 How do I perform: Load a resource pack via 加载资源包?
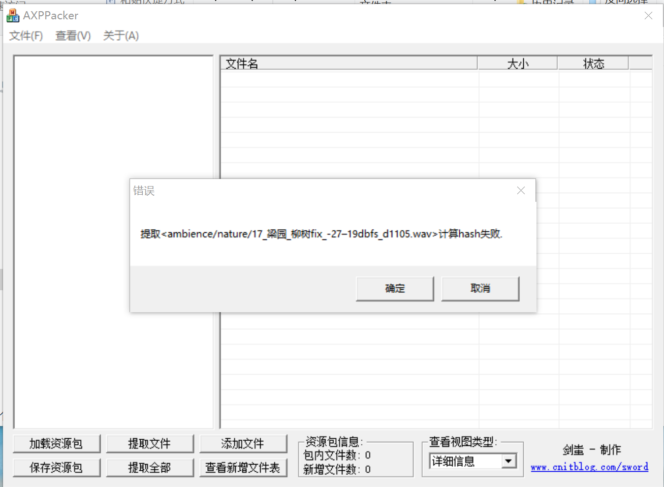(x=57, y=444)
